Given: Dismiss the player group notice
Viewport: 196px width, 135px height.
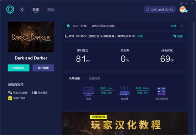Looking at the screenshot, I should point(182,26).
